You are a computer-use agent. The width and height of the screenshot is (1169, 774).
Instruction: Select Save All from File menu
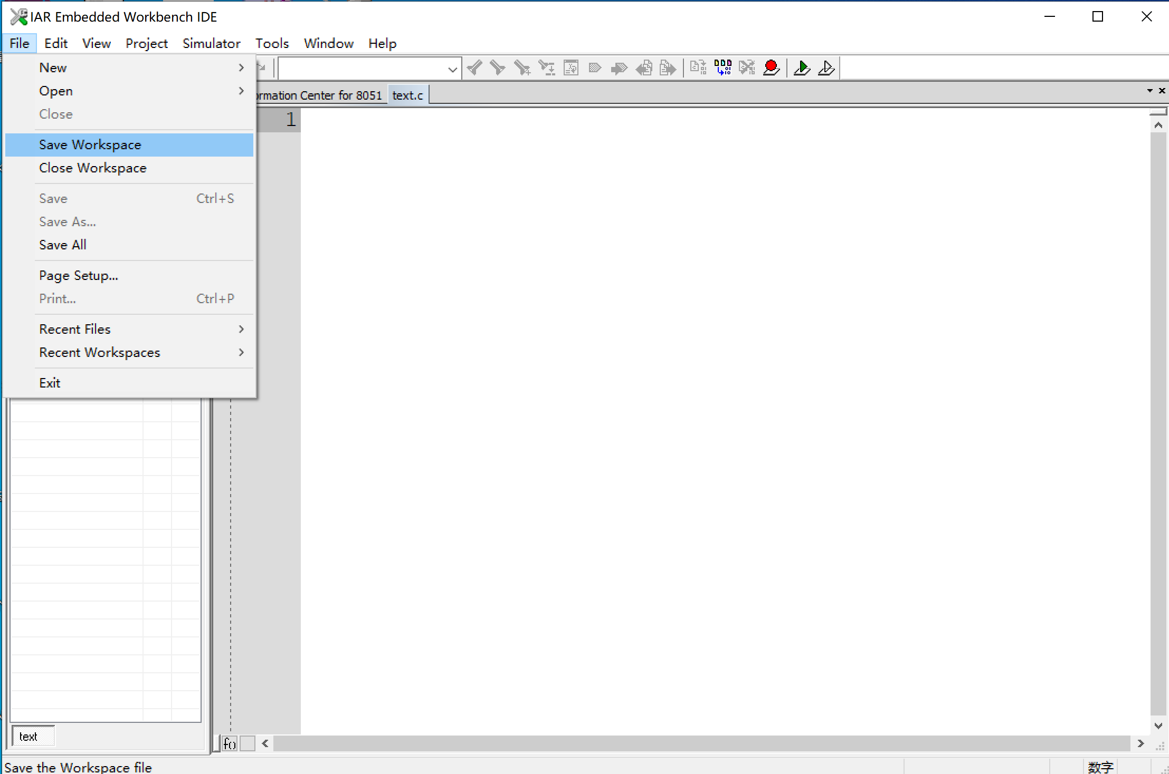coord(63,245)
